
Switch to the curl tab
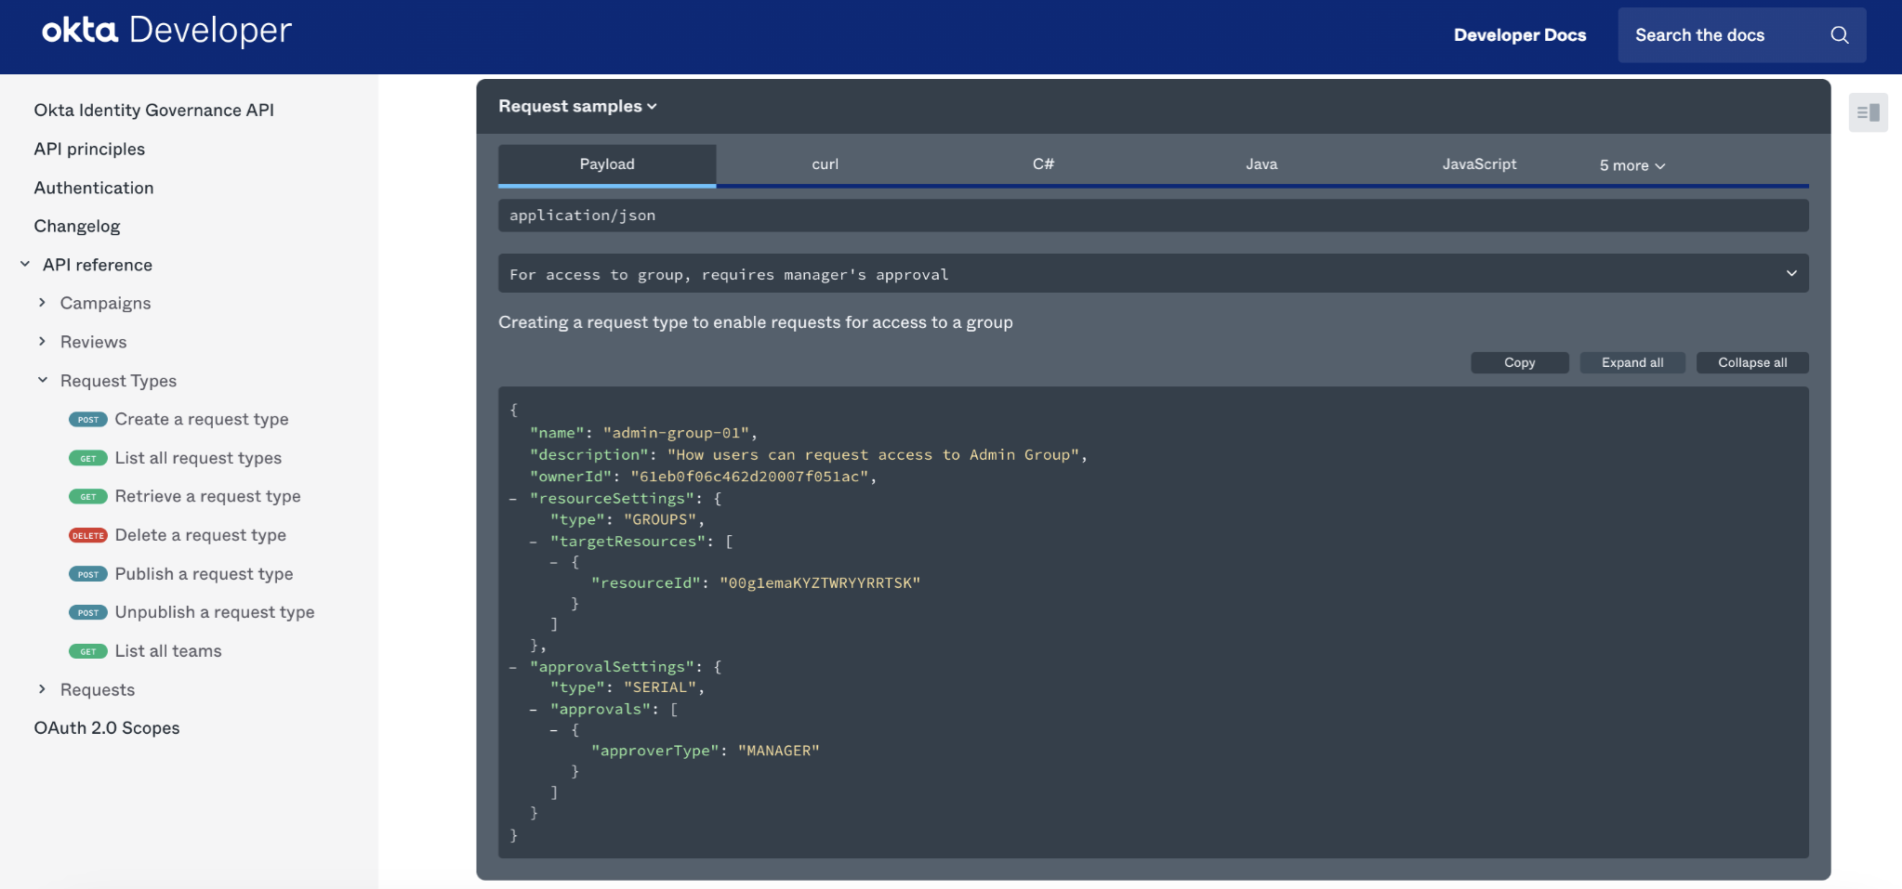pos(825,164)
